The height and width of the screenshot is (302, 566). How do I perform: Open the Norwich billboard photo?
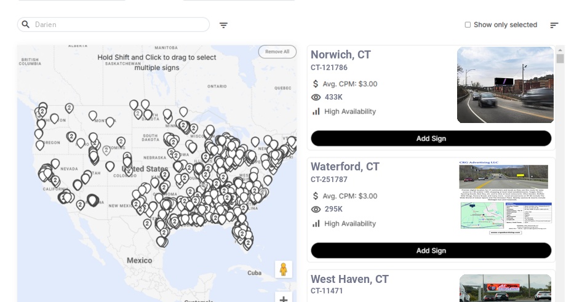click(x=505, y=85)
